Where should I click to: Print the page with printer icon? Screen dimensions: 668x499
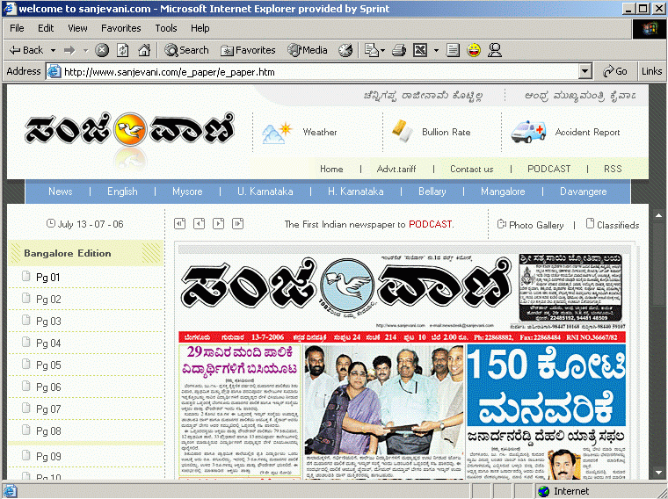[x=399, y=50]
